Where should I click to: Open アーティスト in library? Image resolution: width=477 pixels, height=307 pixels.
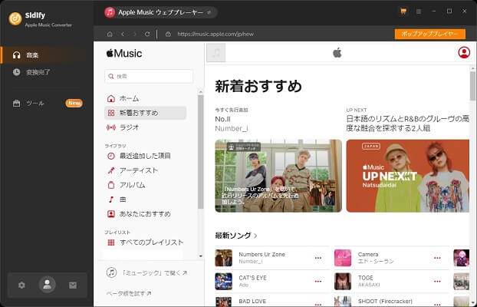[146, 170]
